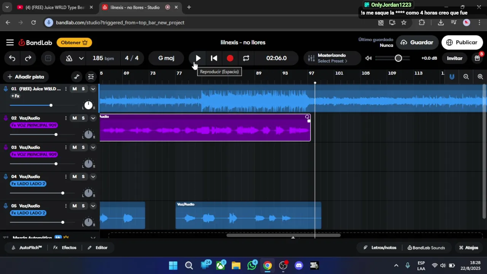Expand track 02 chevron

pyautogui.click(x=93, y=118)
